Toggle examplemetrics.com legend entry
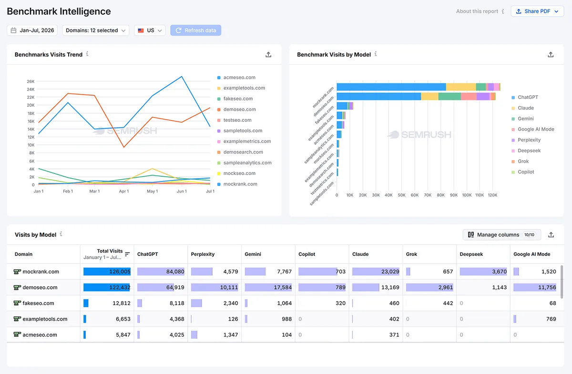Viewport: 572px width, 374px height. click(244, 142)
